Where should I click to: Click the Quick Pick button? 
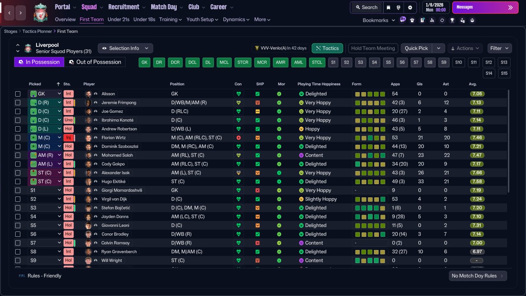[417, 48]
